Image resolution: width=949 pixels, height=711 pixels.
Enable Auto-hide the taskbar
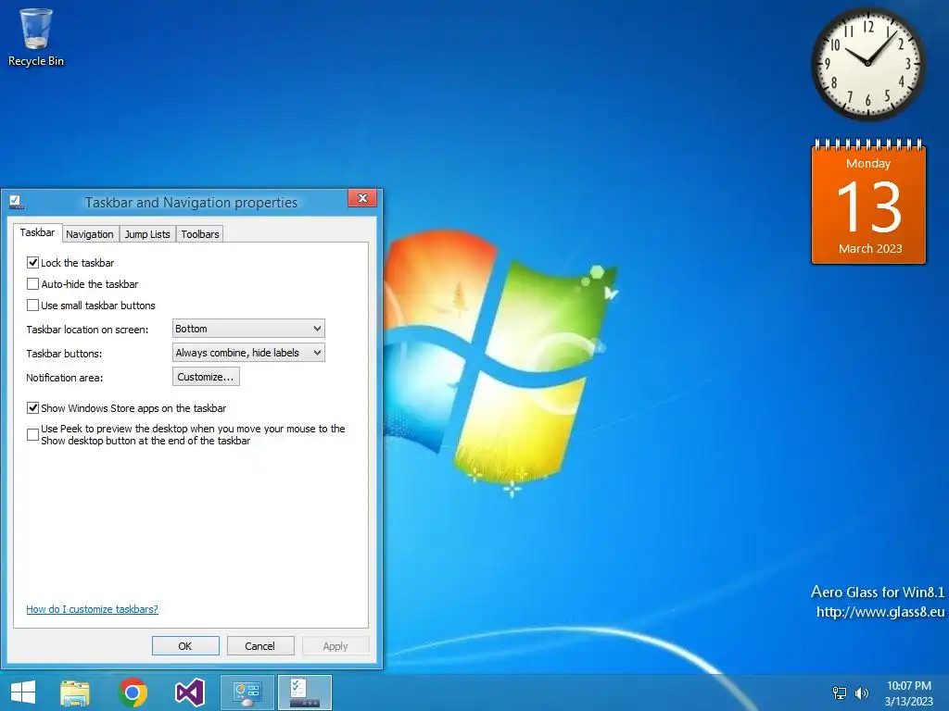[32, 283]
